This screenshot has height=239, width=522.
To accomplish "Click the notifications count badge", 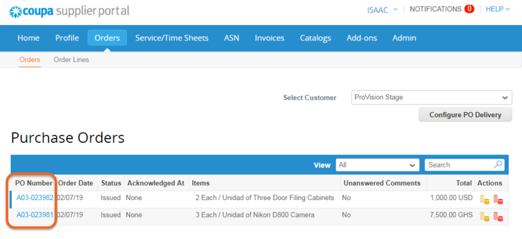I will (469, 9).
